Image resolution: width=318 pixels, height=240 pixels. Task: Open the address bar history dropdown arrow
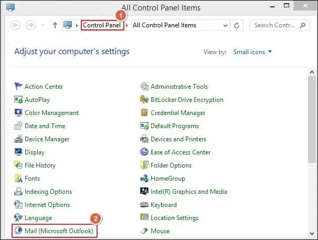point(225,25)
